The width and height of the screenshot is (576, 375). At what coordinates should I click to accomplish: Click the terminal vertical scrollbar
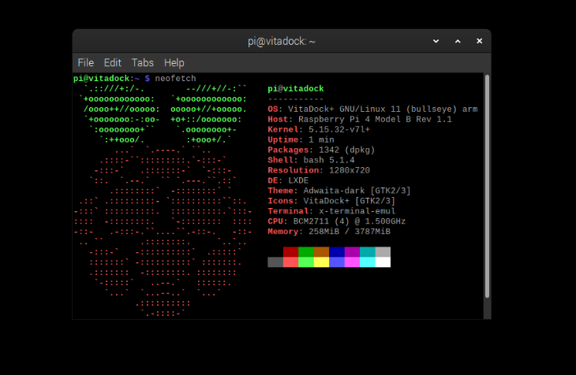[487, 187]
